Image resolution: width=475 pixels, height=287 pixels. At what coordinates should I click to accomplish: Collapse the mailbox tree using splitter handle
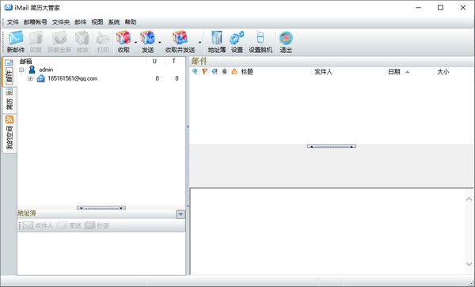101,208
